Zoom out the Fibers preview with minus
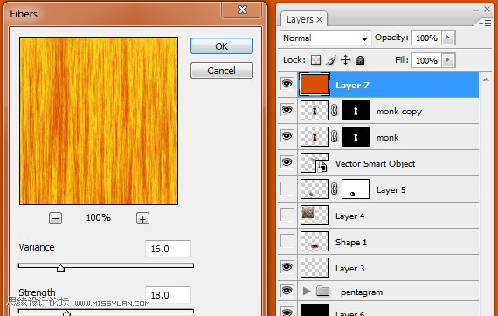498x316 pixels. 55,218
